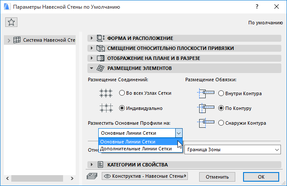Click the layer icon beside Конструктив
This screenshot has height=186, width=287.
(91, 176)
